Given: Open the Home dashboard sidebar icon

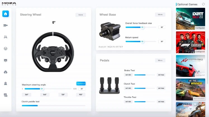Looking at the screenshot, I should pyautogui.click(x=6, y=14).
